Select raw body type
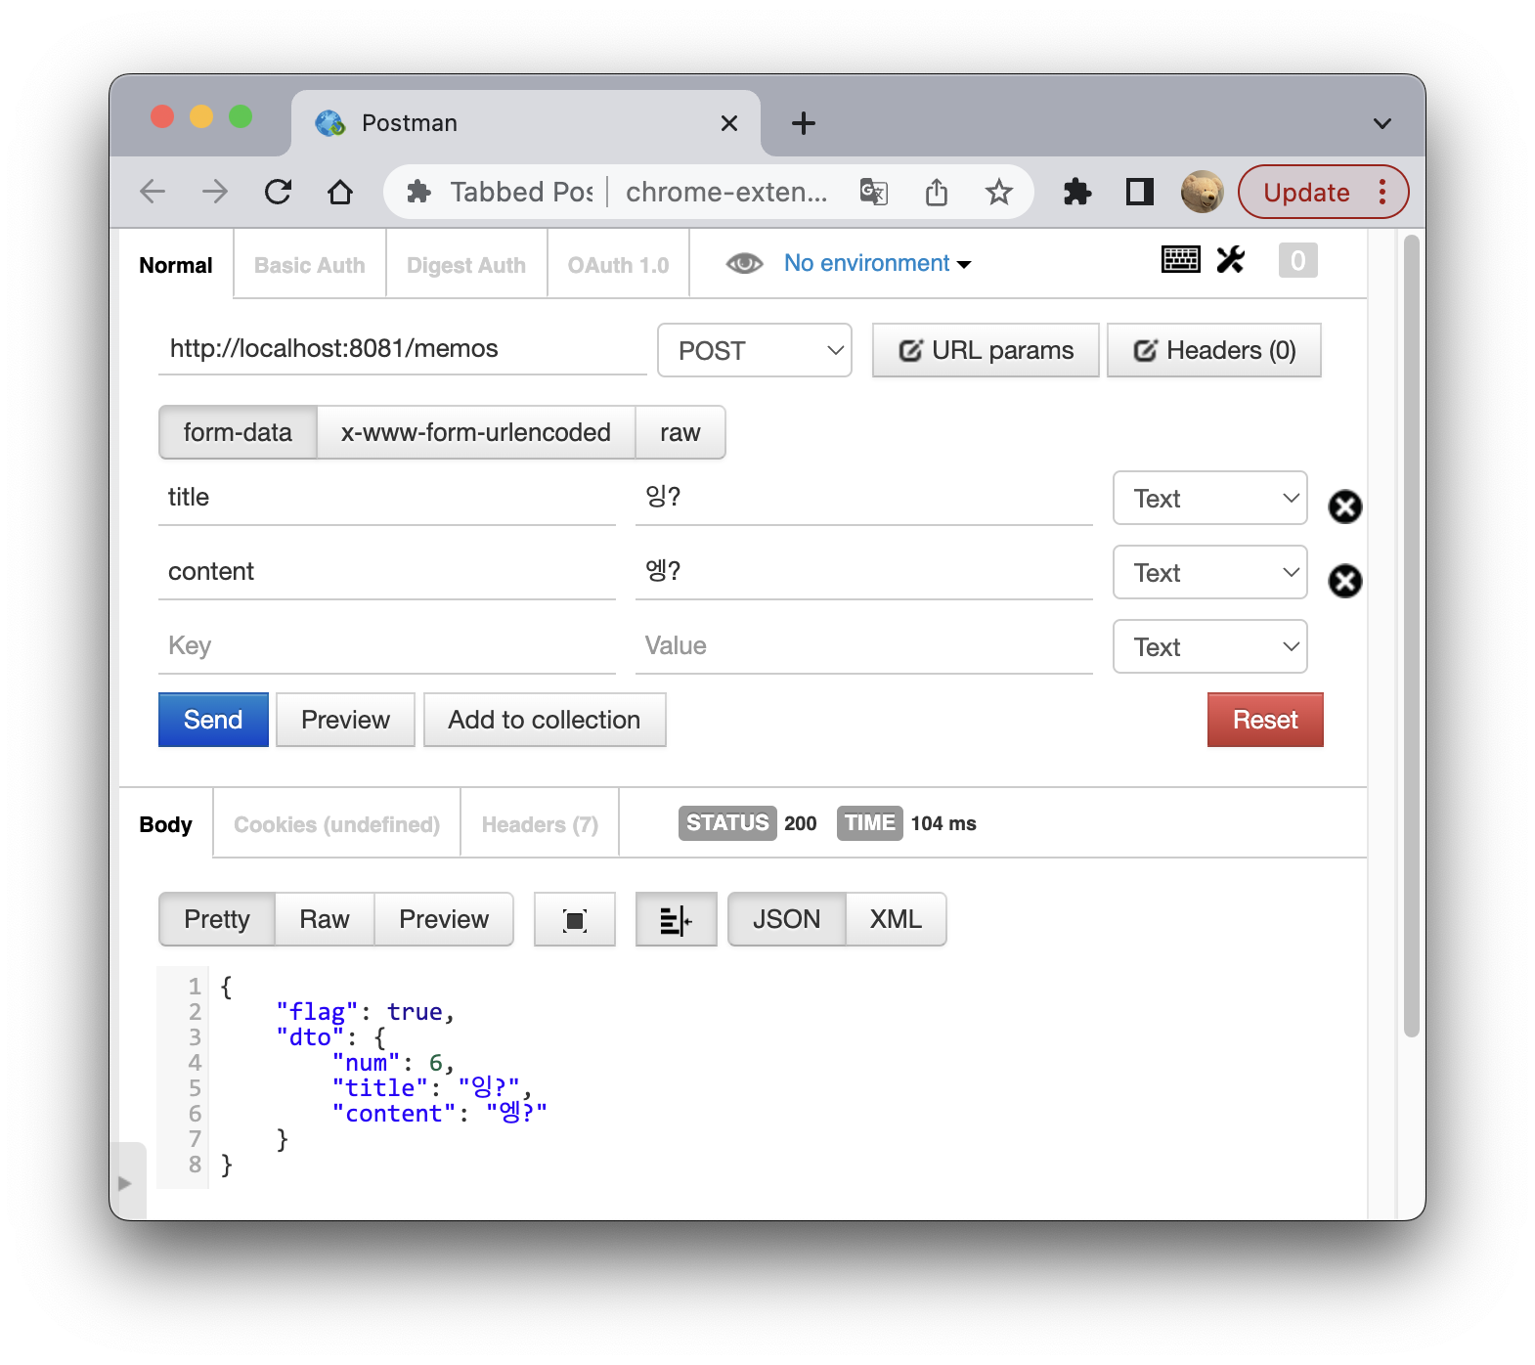Screen dimensions: 1535x1365 click(680, 432)
